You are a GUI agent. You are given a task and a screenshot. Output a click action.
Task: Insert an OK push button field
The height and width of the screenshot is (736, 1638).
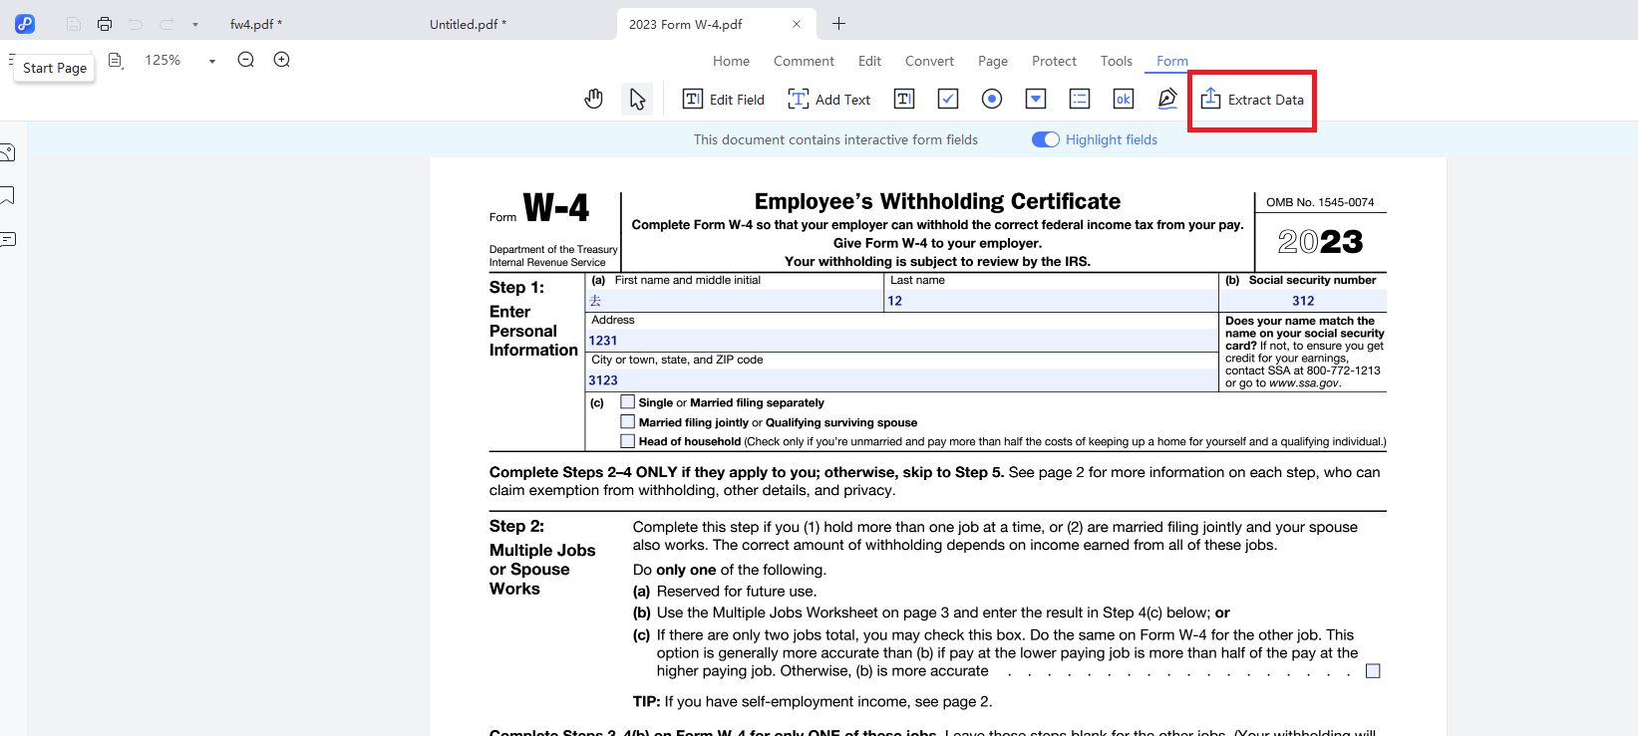point(1124,99)
